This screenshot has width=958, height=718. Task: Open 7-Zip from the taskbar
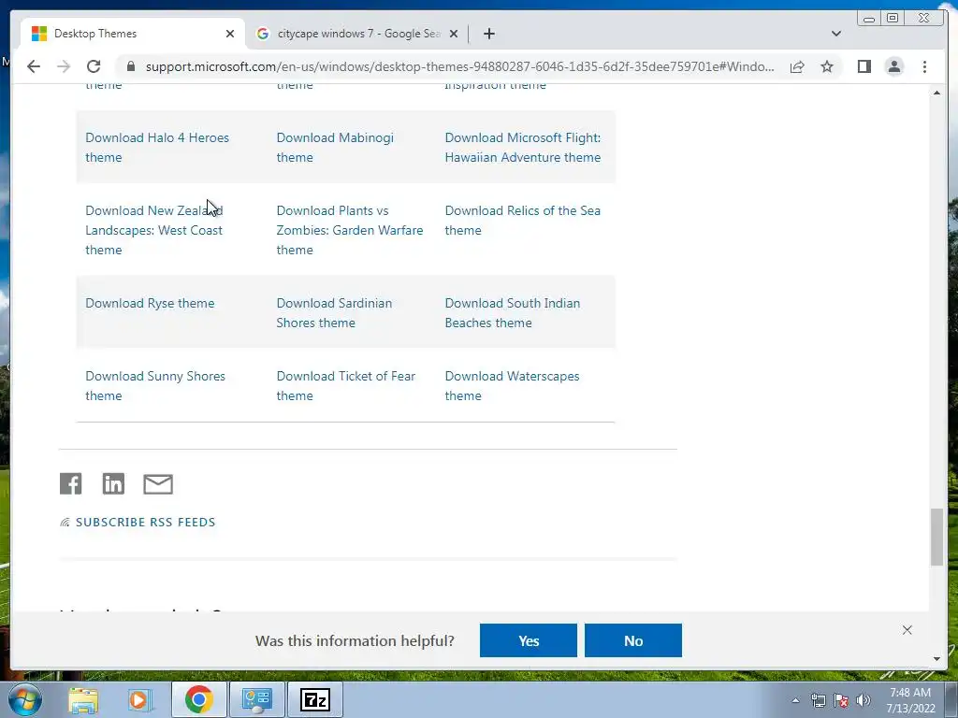click(314, 699)
